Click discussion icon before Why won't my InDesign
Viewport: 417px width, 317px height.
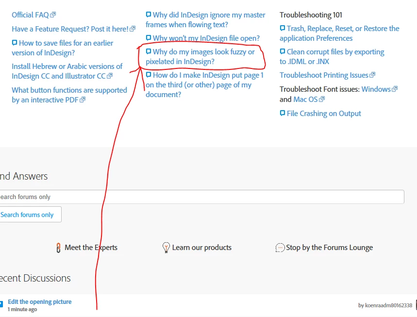click(x=149, y=38)
